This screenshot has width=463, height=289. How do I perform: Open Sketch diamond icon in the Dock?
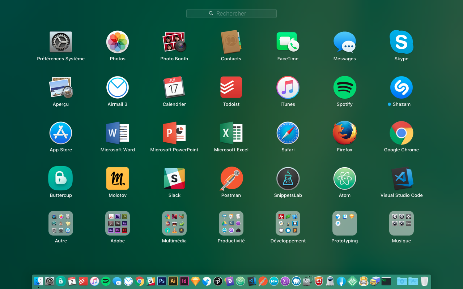click(x=195, y=281)
